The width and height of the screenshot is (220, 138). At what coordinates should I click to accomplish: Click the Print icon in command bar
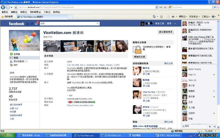pyautogui.click(x=173, y=17)
